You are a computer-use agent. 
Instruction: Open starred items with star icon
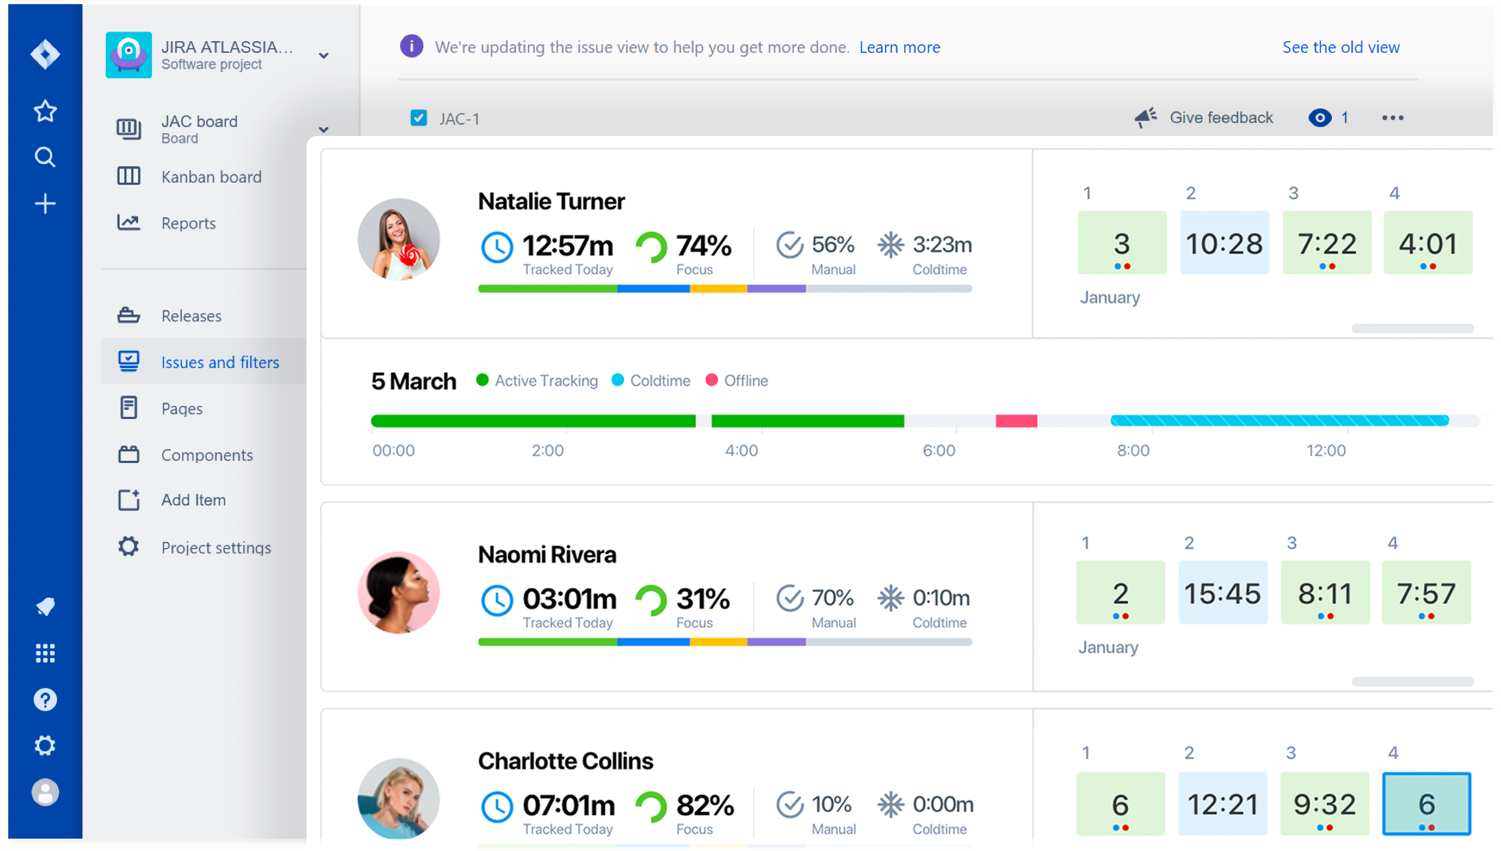coord(45,111)
